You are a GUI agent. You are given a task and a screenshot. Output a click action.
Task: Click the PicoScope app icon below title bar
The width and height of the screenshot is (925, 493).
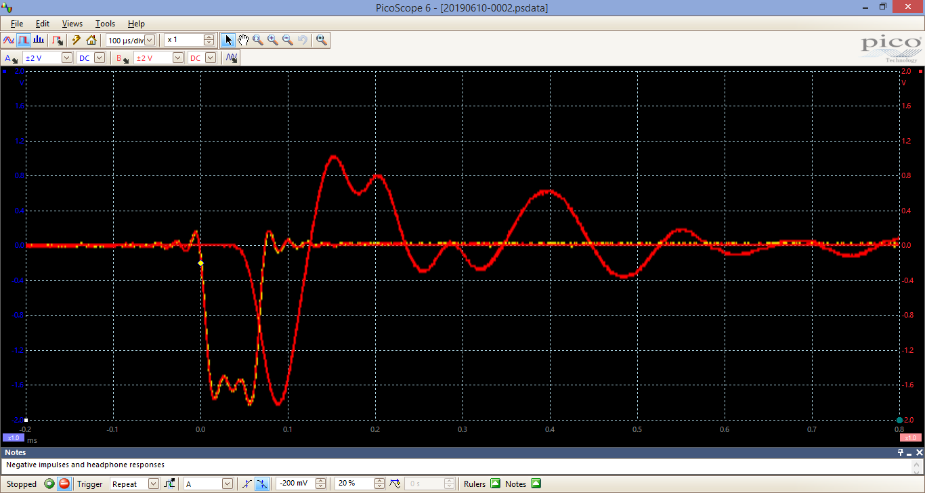pyautogui.click(x=7, y=8)
